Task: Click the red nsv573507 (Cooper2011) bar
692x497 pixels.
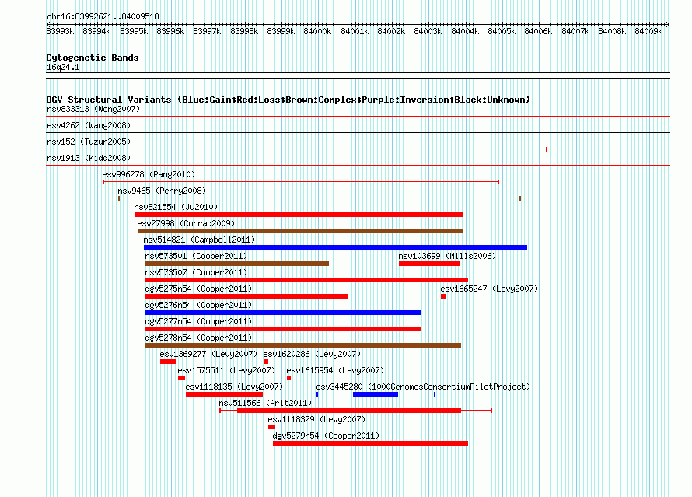Action: tap(306, 280)
